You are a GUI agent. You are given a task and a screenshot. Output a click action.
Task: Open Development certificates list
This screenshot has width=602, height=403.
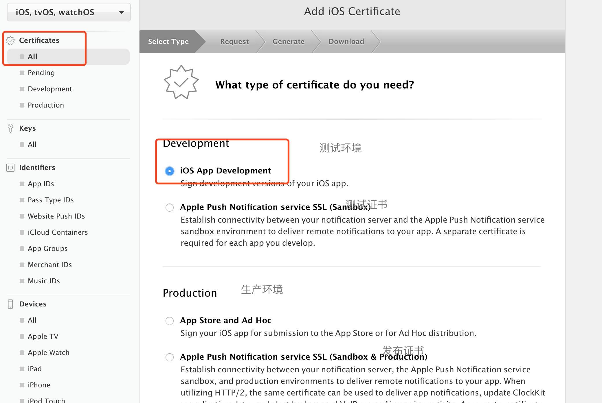pyautogui.click(x=50, y=89)
